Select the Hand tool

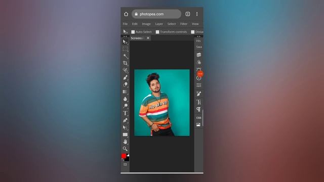tap(125, 142)
